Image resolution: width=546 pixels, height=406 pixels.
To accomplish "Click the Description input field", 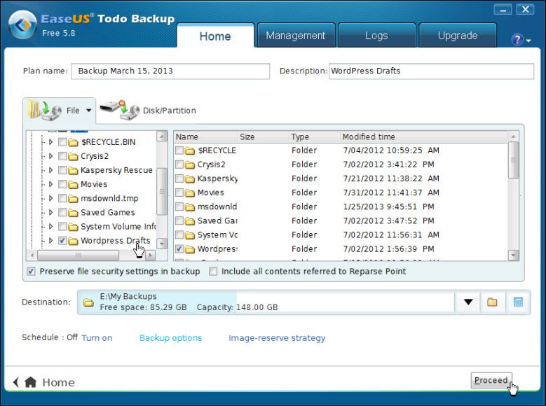I will 432,71.
